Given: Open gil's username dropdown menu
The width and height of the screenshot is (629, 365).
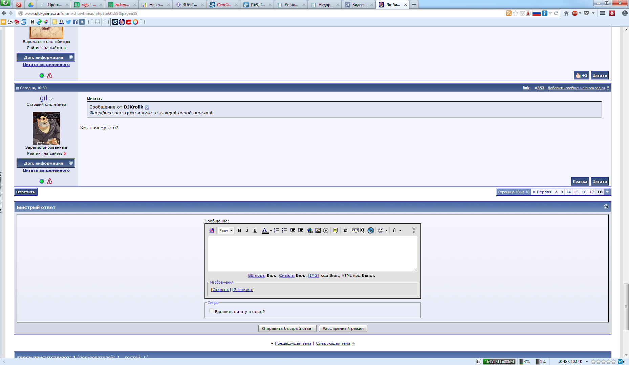Looking at the screenshot, I should (51, 99).
